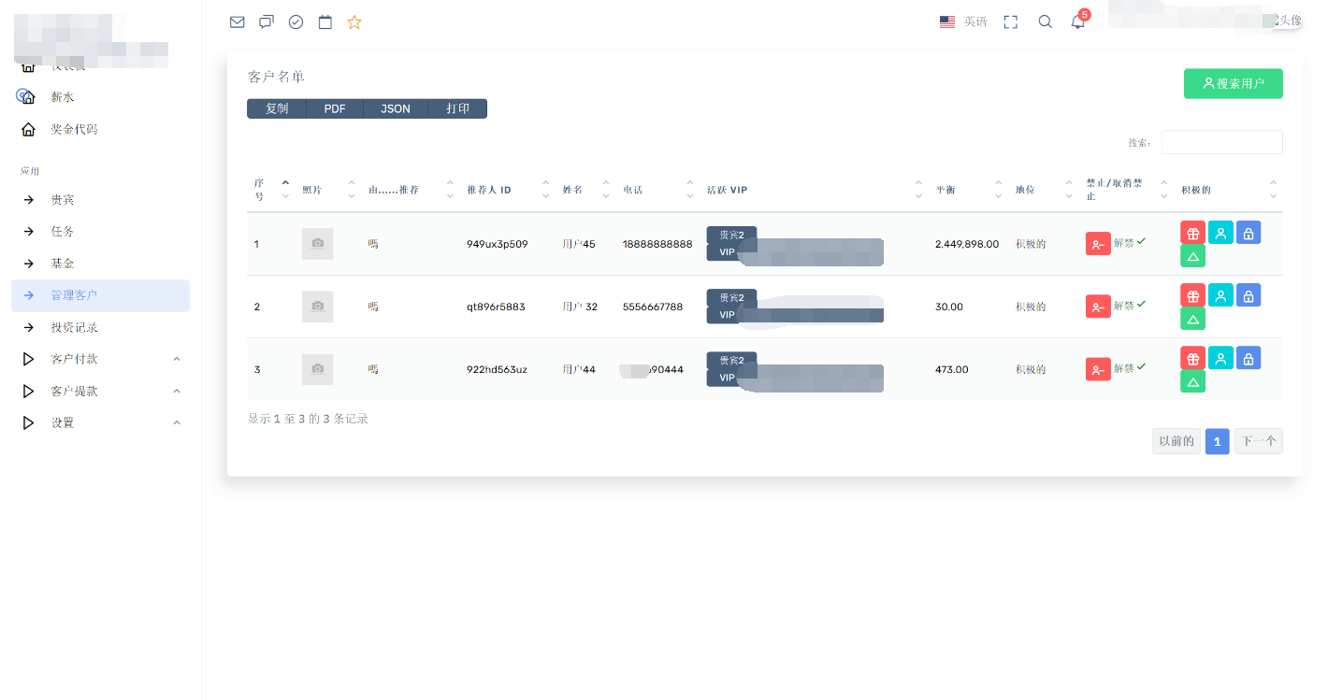Screen dimensions: 1328x700
Task: Click red ban-user icon in qt896r5883 row
Action: click(x=1098, y=307)
